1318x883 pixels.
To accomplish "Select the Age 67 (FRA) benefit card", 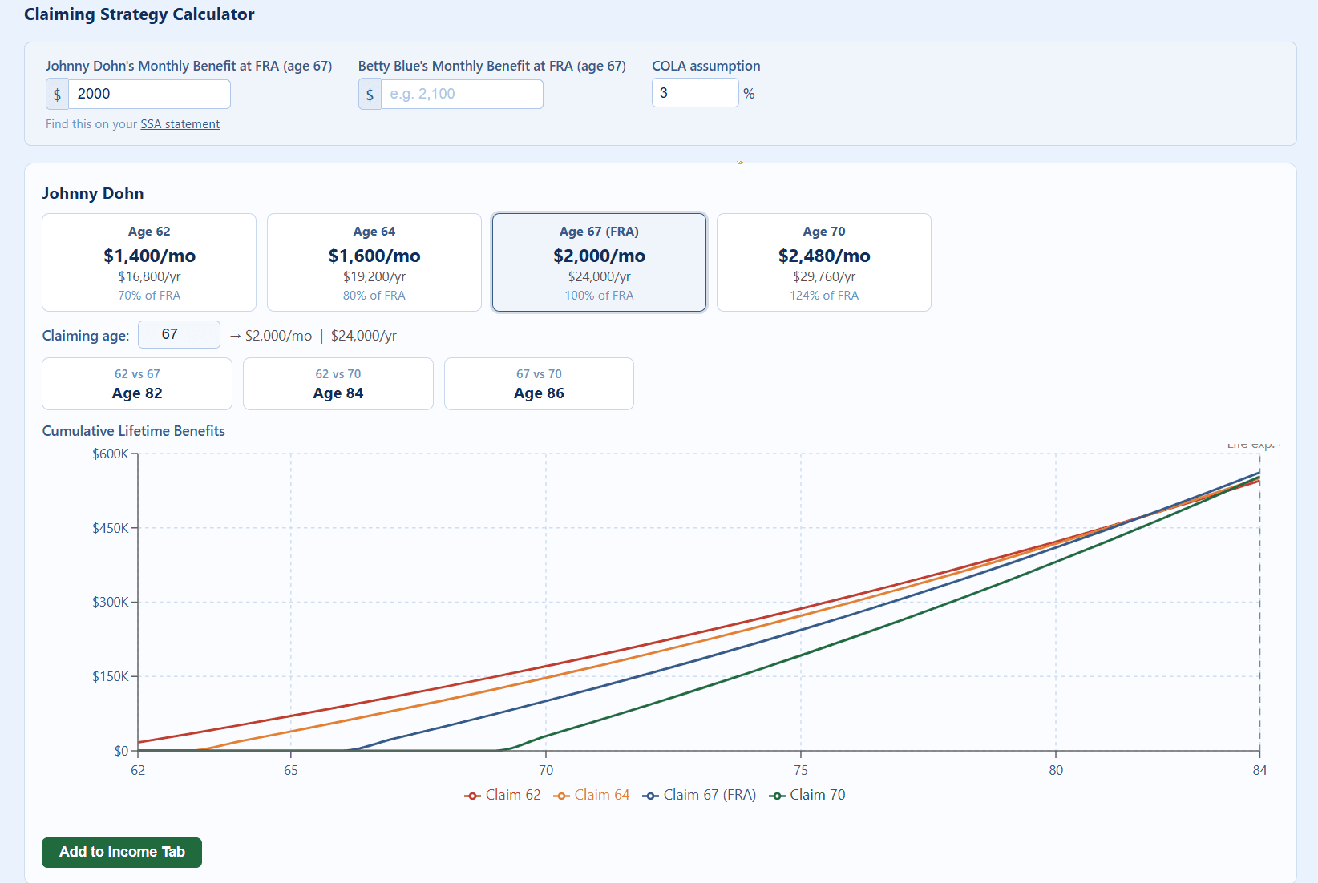I will pos(599,262).
